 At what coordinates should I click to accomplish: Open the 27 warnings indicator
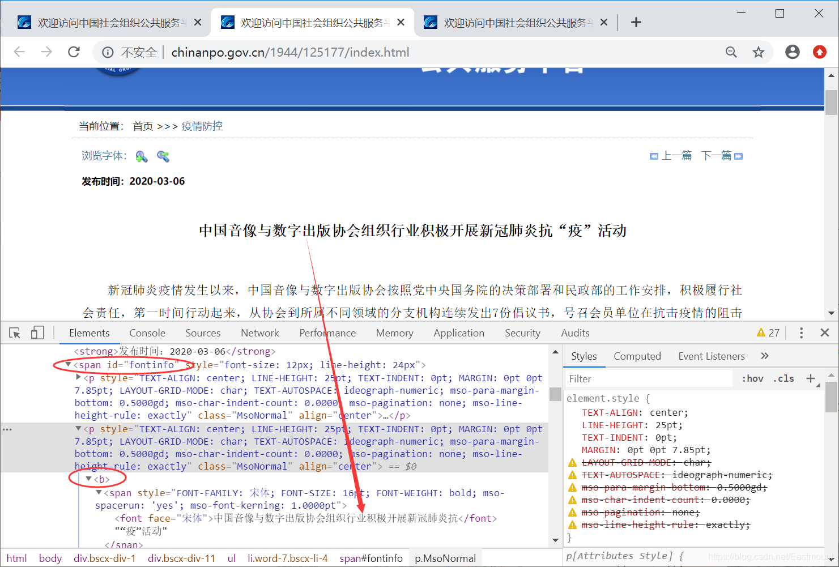click(x=768, y=333)
